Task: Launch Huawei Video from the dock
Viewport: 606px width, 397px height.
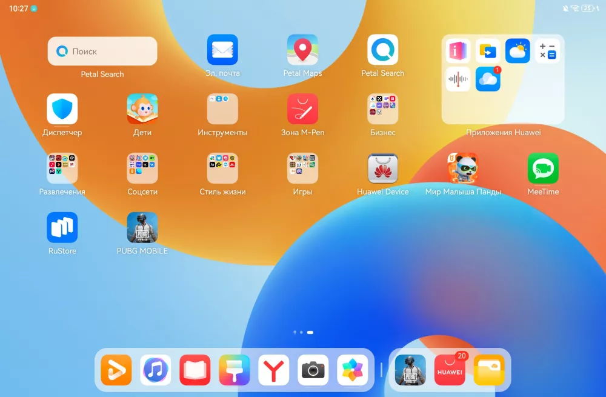Action: 116,370
